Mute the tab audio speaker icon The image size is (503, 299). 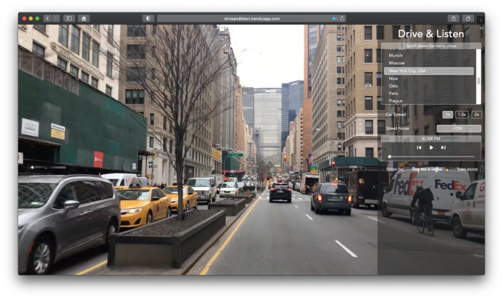(335, 19)
